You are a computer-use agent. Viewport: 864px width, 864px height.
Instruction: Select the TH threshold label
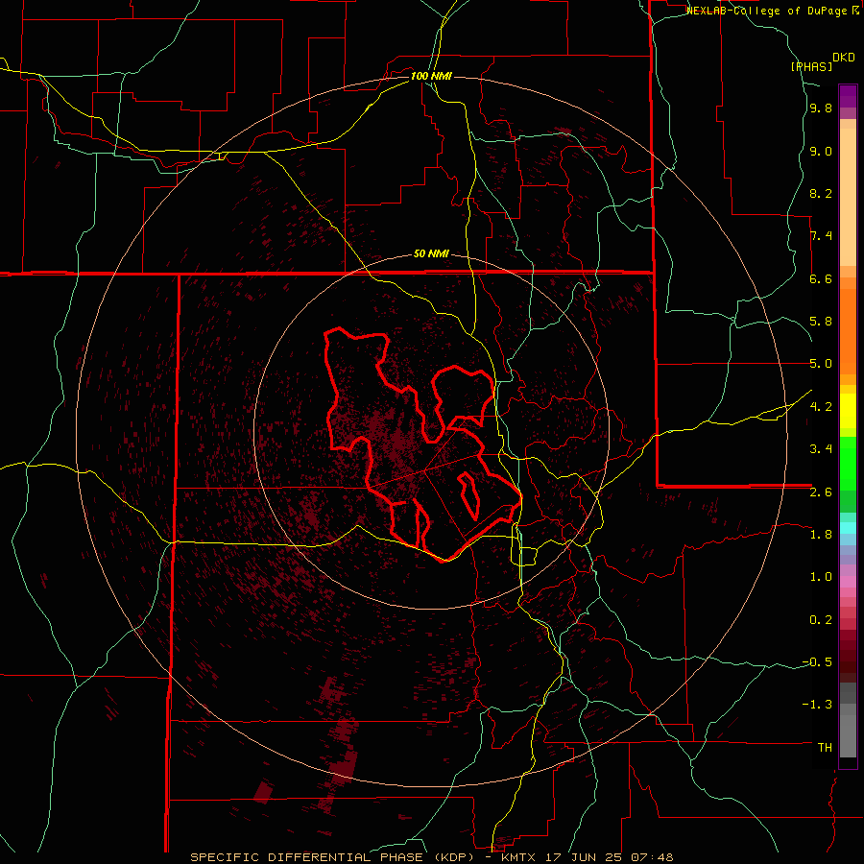[x=825, y=748]
